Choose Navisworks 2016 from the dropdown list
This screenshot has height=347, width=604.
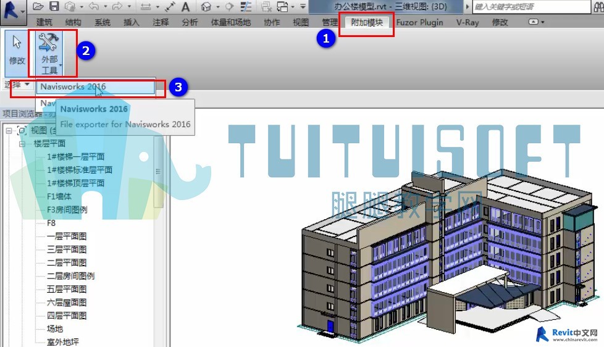click(96, 86)
